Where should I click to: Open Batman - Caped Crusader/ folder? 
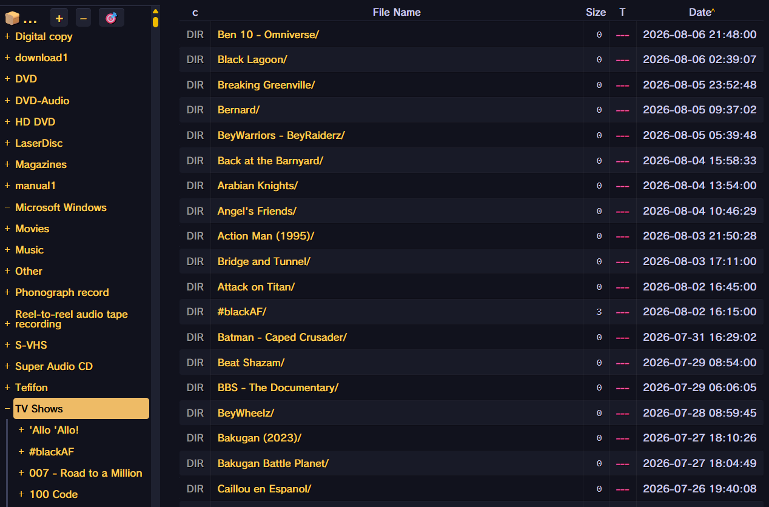pyautogui.click(x=282, y=337)
